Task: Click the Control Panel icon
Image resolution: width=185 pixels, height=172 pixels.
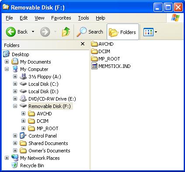Action: pos(23,135)
